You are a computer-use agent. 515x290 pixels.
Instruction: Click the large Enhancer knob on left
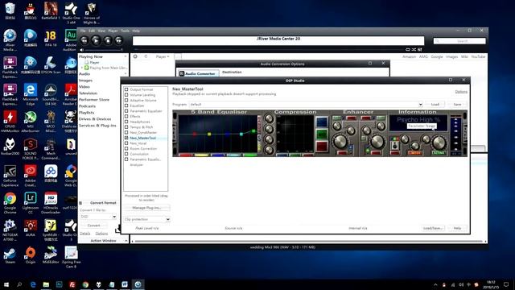[340, 141]
